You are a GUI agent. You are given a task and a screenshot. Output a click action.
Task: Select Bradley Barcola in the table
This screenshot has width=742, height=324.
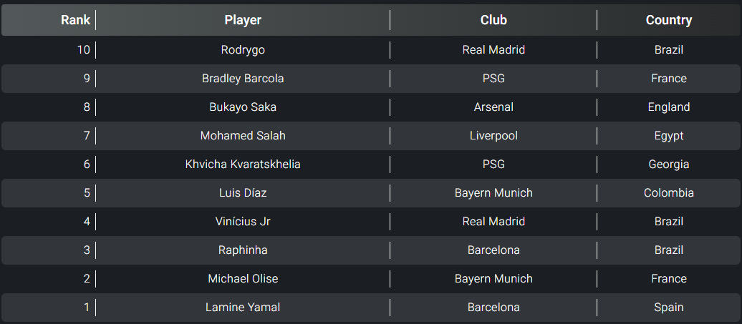coord(243,79)
